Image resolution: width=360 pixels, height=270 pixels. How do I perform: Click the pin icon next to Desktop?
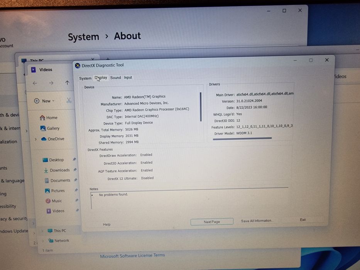pos(74,159)
